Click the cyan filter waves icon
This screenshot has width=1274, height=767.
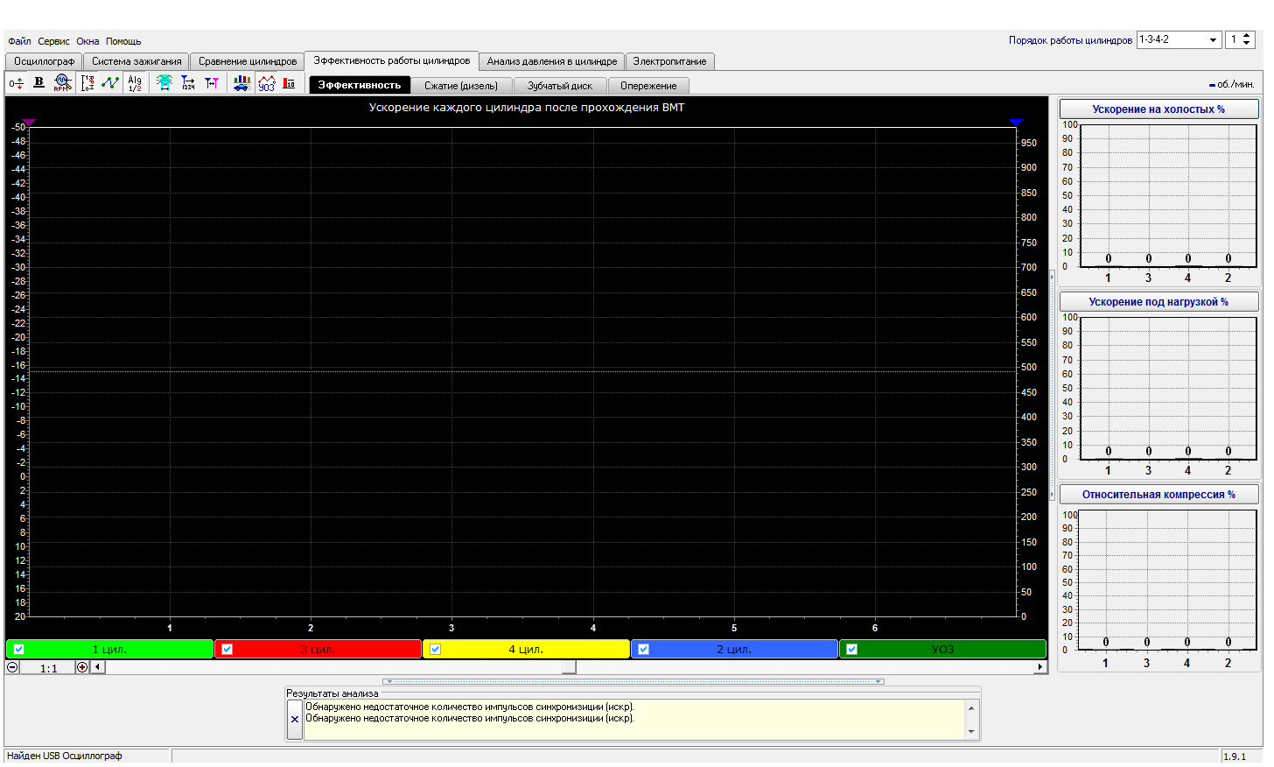164,83
